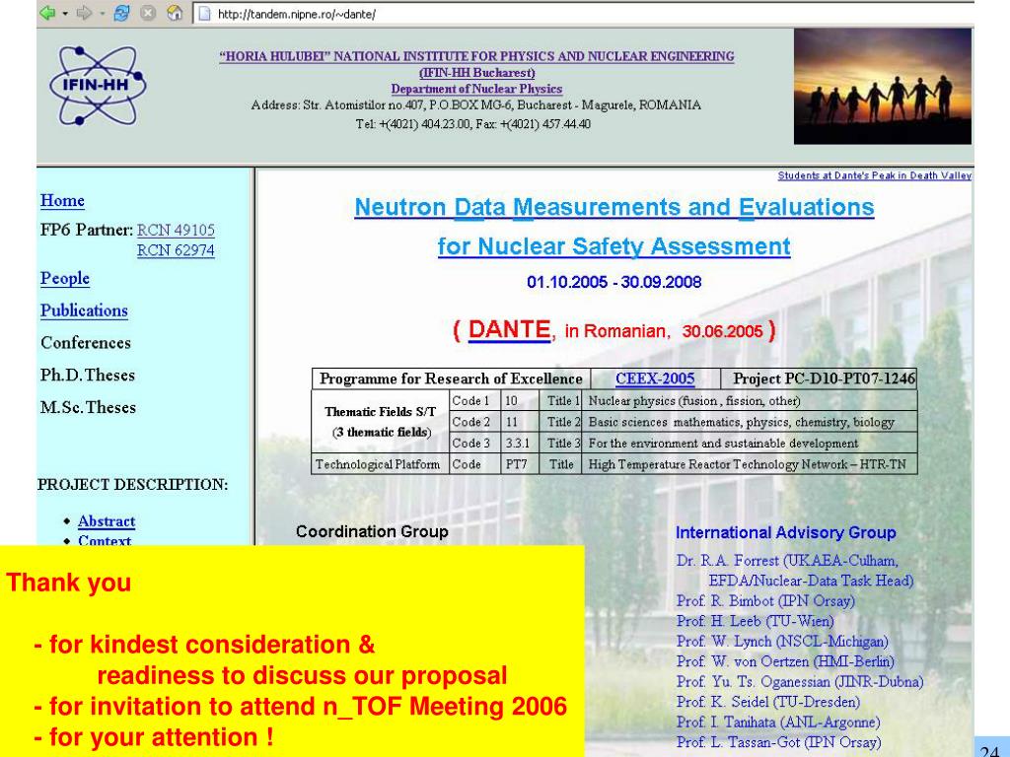Click Prof. H. Leeb (TU-Wien) entry
Viewport: 1010px width, 757px height.
[x=755, y=621]
